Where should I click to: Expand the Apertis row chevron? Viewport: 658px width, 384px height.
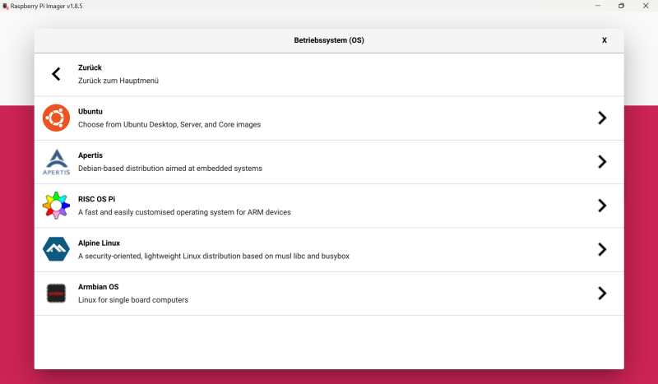[602, 162]
